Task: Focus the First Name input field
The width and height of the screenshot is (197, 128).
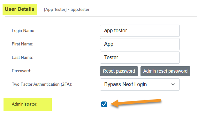Action: tap(140, 44)
